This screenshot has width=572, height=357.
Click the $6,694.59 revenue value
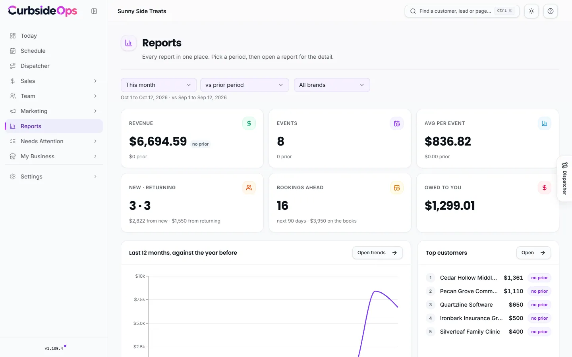point(158,141)
